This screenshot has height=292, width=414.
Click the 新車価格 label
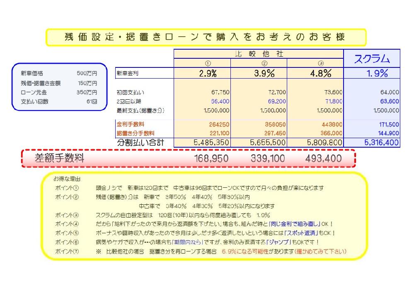click(x=31, y=73)
